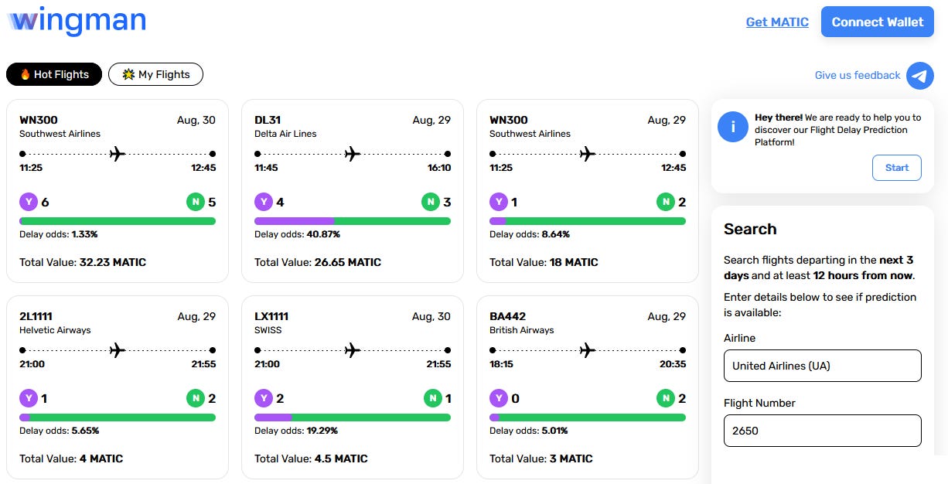948x484 pixels.
Task: Click the Connect Wallet button
Action: point(878,22)
